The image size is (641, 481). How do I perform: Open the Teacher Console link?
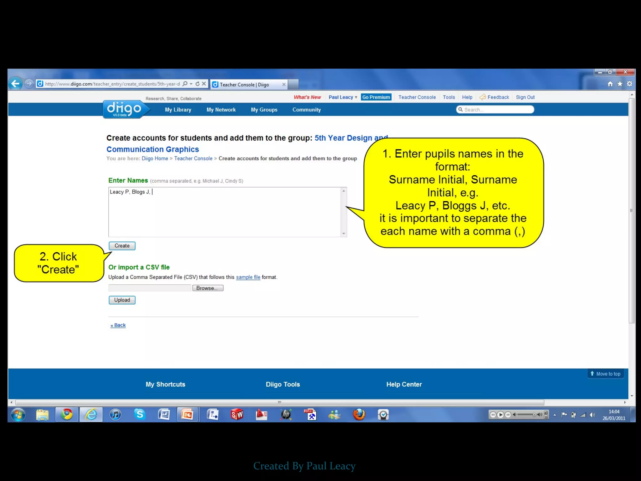[417, 97]
